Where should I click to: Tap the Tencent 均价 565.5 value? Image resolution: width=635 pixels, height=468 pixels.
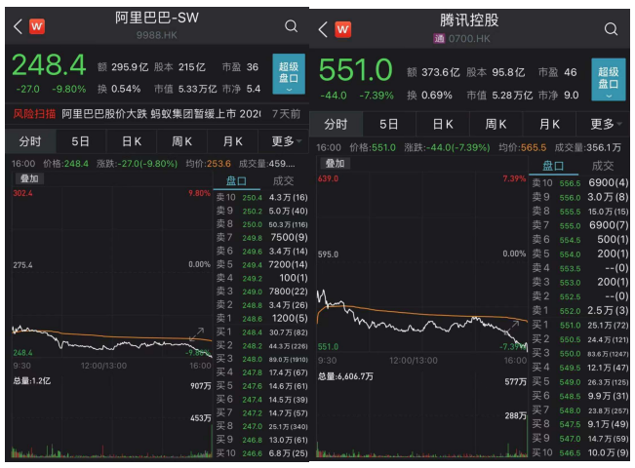[534, 148]
